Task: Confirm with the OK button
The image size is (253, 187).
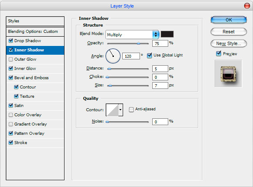Action: pyautogui.click(x=229, y=20)
